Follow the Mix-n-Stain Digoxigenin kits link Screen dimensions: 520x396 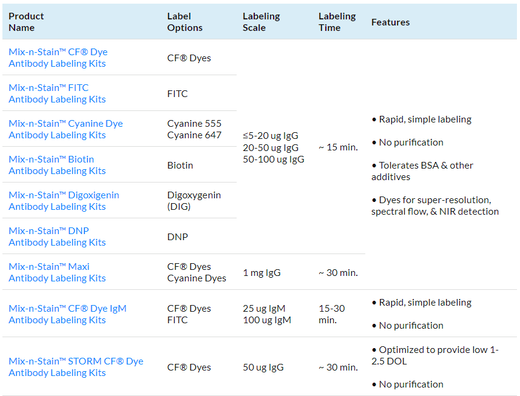64,201
